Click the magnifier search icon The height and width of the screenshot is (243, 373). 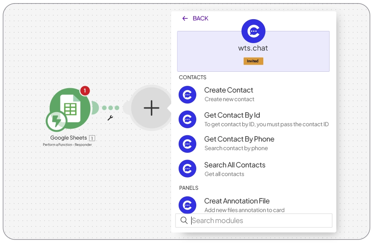click(x=184, y=220)
